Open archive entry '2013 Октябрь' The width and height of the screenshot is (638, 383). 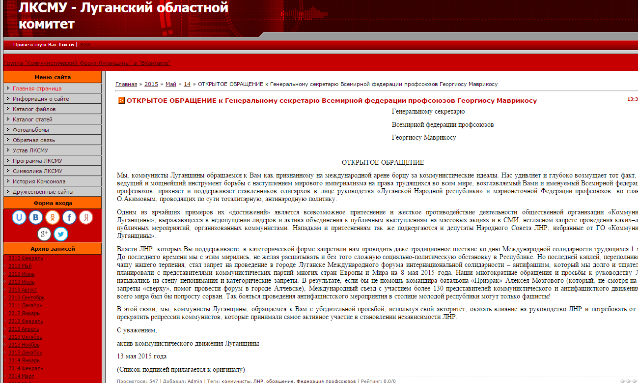25,337
